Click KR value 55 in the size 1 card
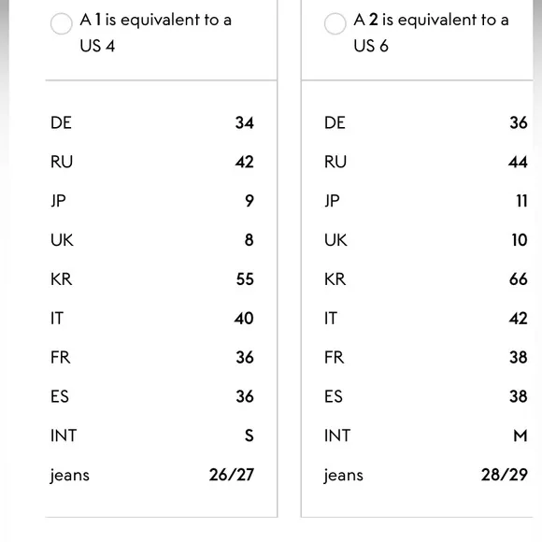 [245, 279]
